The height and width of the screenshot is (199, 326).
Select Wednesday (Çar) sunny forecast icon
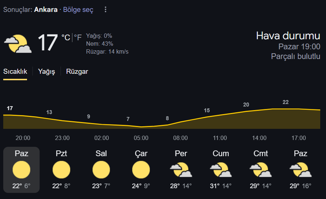[141, 170]
